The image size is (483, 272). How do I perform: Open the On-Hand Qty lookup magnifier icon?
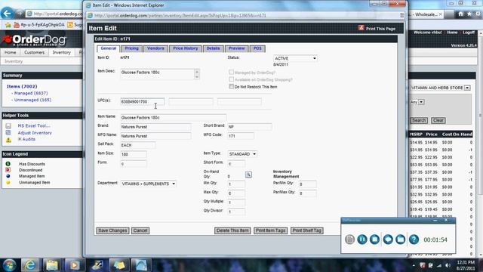248,175
